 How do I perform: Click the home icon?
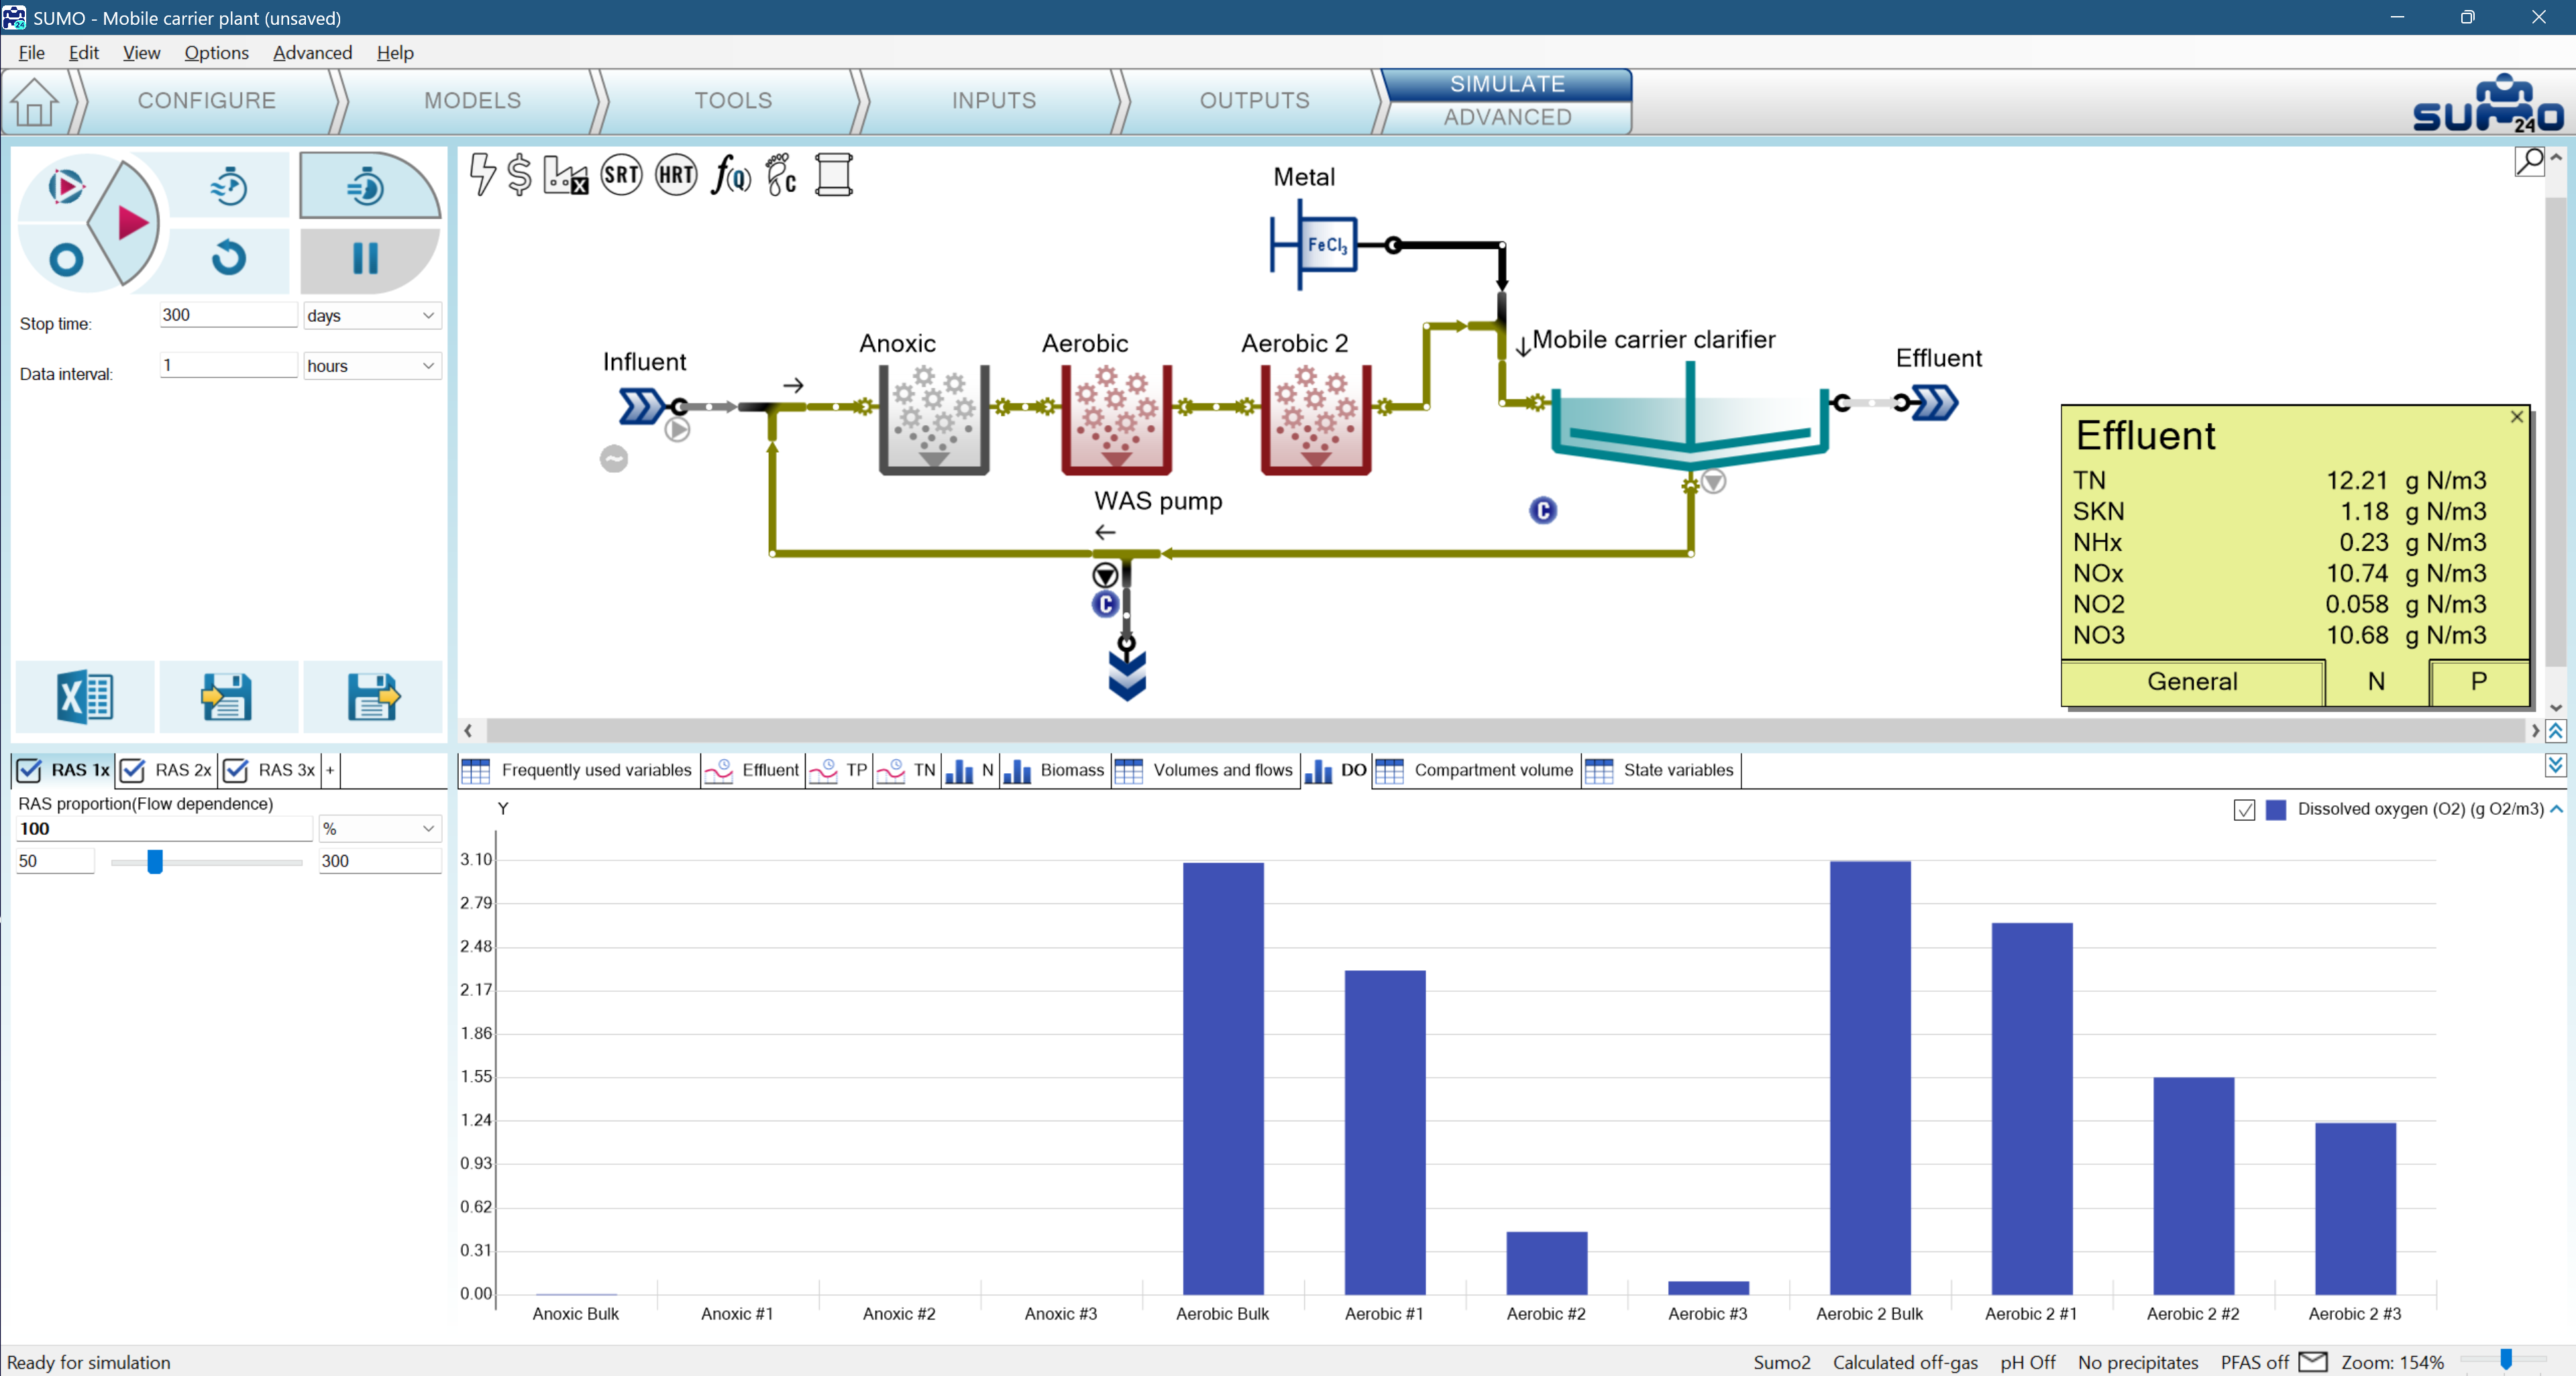pos(35,102)
